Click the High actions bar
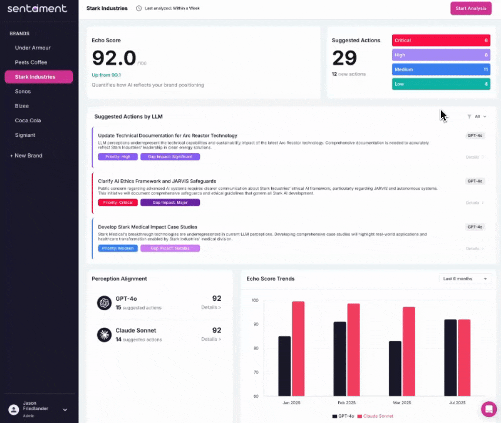This screenshot has height=423, width=501. [441, 55]
